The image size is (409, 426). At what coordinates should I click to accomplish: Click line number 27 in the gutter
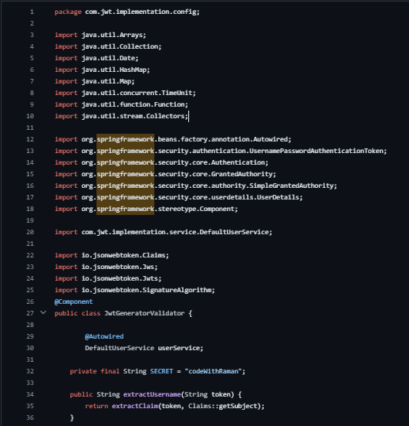coord(30,313)
